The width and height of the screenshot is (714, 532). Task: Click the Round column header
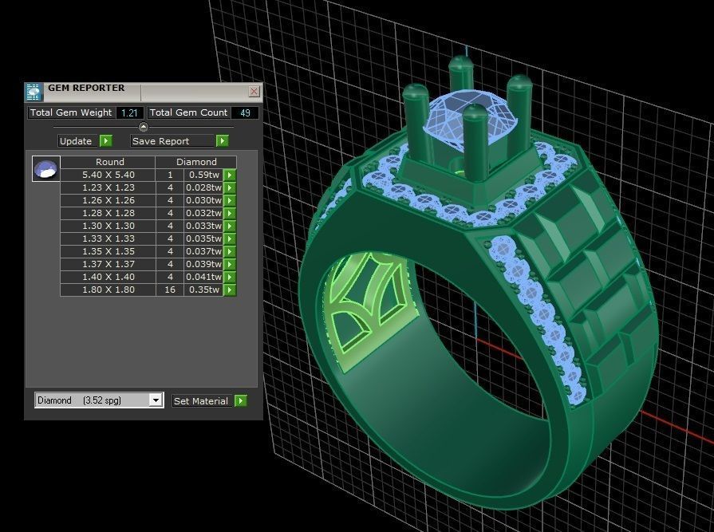click(108, 162)
